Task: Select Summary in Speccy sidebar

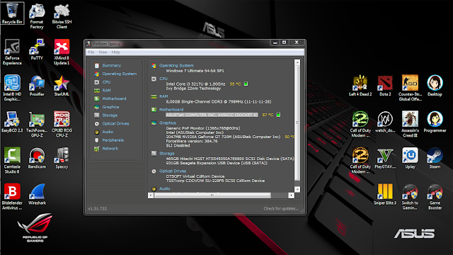Action: point(112,66)
